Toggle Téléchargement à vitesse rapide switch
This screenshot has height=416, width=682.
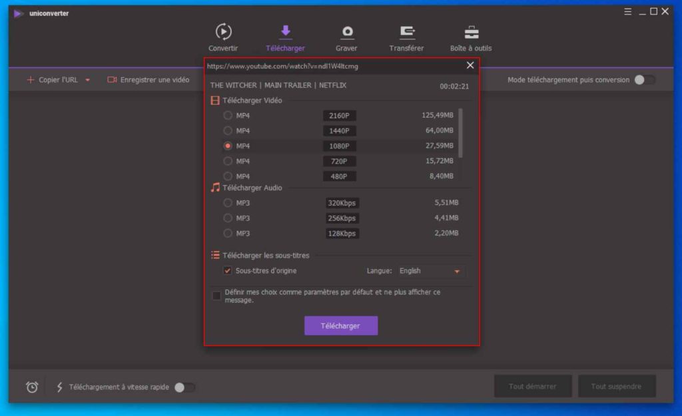coord(184,387)
